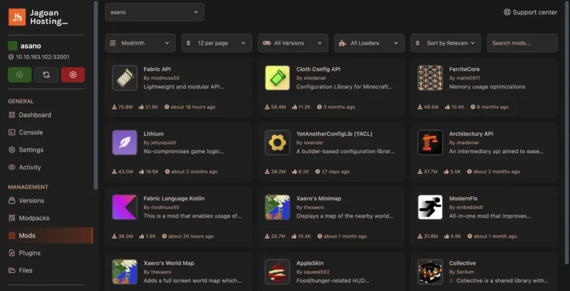The image size is (570, 291).
Task: Click the Fabric API mod icon
Action: coord(125,78)
